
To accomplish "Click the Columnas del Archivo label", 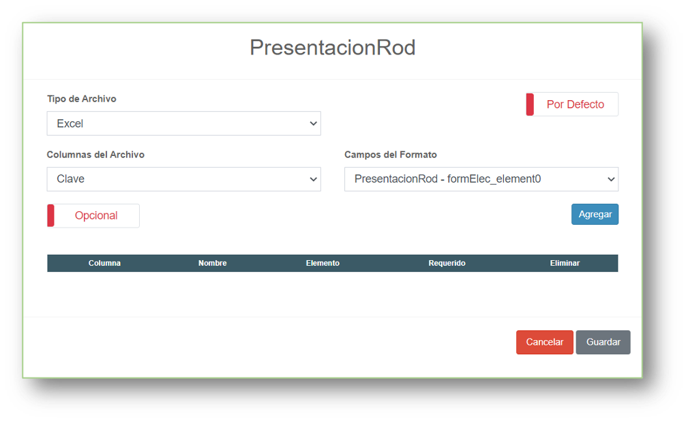I will pos(95,155).
